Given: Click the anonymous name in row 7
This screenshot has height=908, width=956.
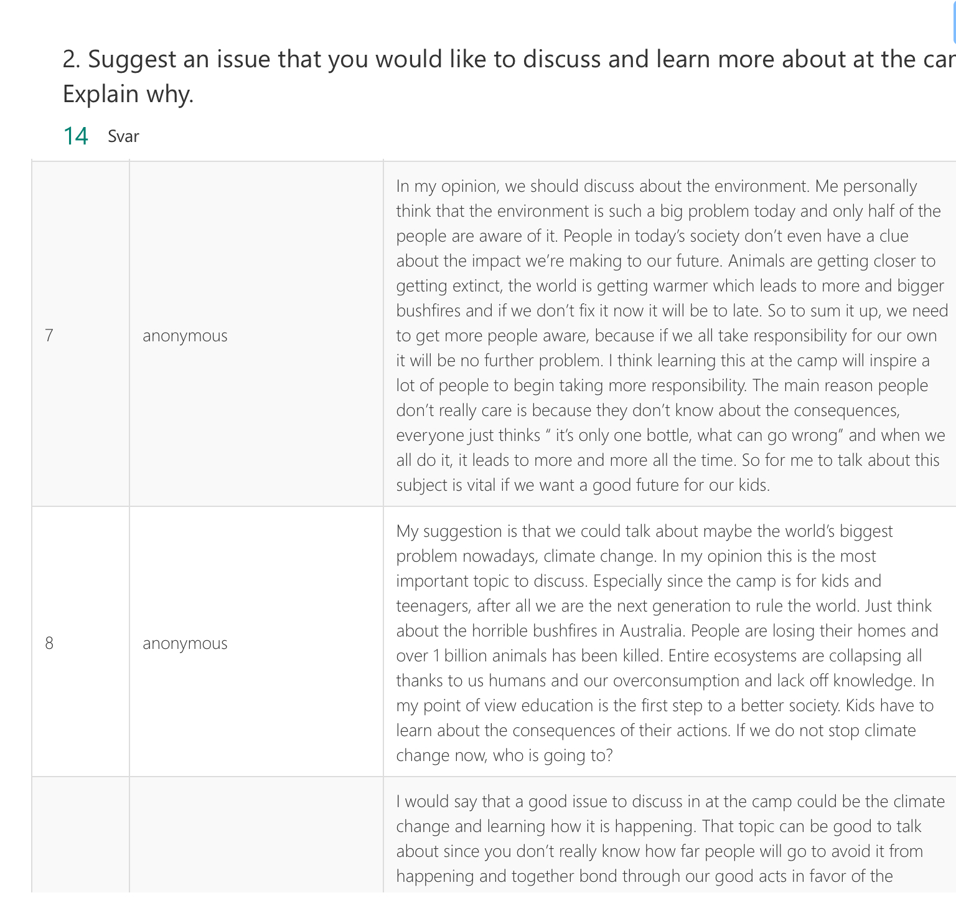Looking at the screenshot, I should click(185, 336).
